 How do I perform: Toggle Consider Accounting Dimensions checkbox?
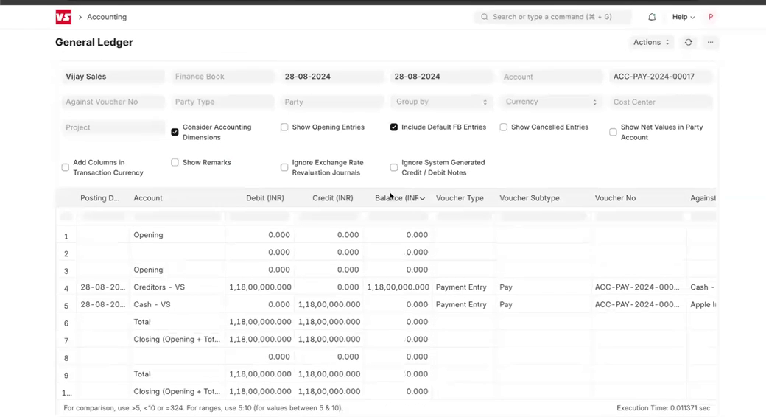pyautogui.click(x=175, y=132)
